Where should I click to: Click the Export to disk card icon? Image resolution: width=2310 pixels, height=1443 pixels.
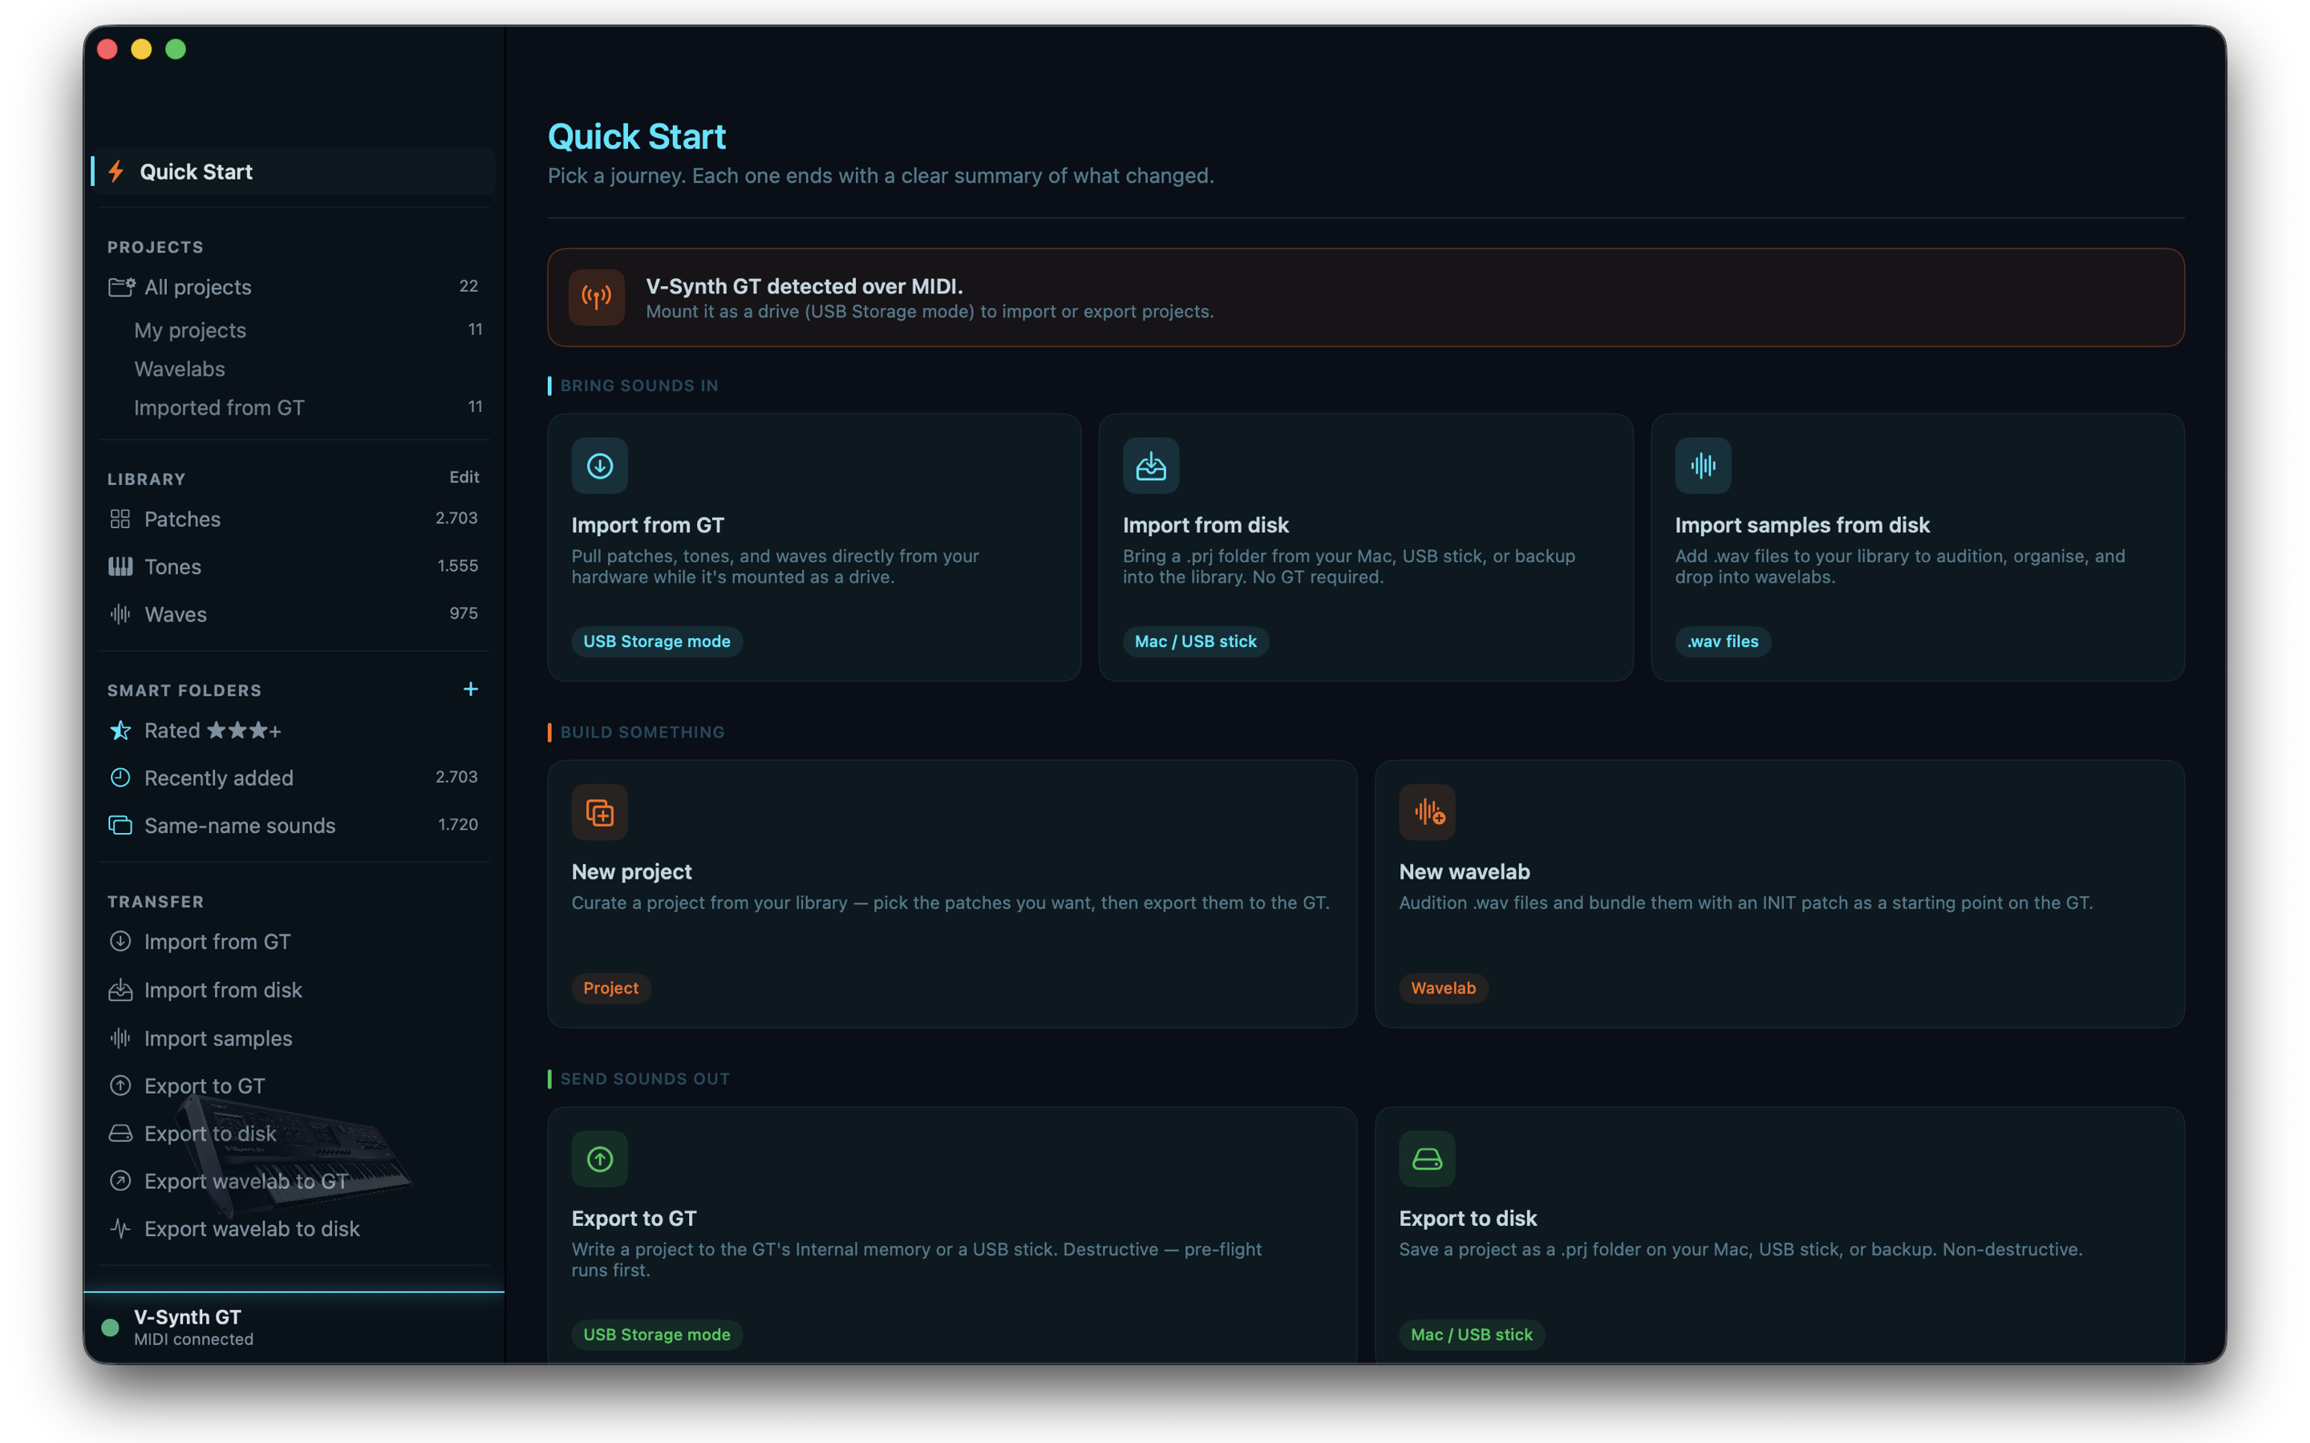pyautogui.click(x=1427, y=1158)
